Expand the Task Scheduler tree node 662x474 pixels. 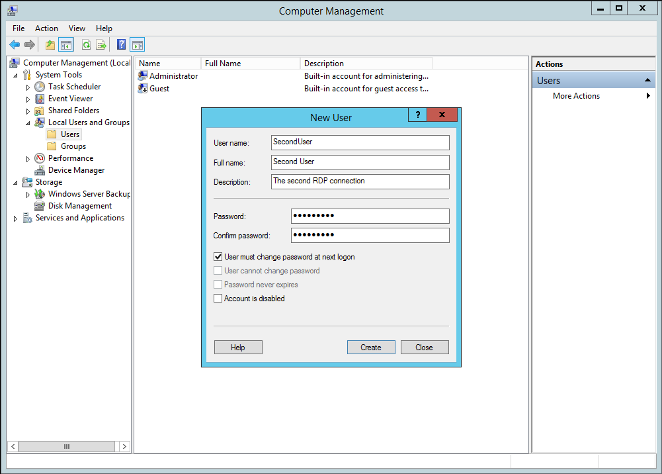[x=28, y=87]
